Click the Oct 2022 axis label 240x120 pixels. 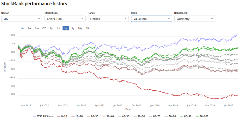tap(63, 105)
